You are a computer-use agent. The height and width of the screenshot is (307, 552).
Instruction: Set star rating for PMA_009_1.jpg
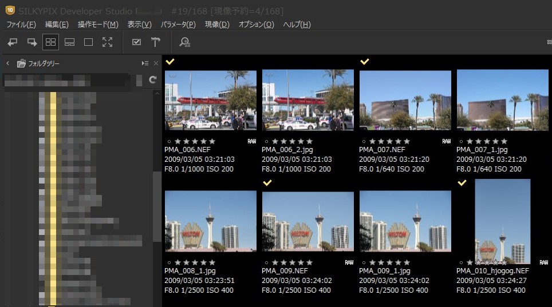pyautogui.click(x=390, y=262)
